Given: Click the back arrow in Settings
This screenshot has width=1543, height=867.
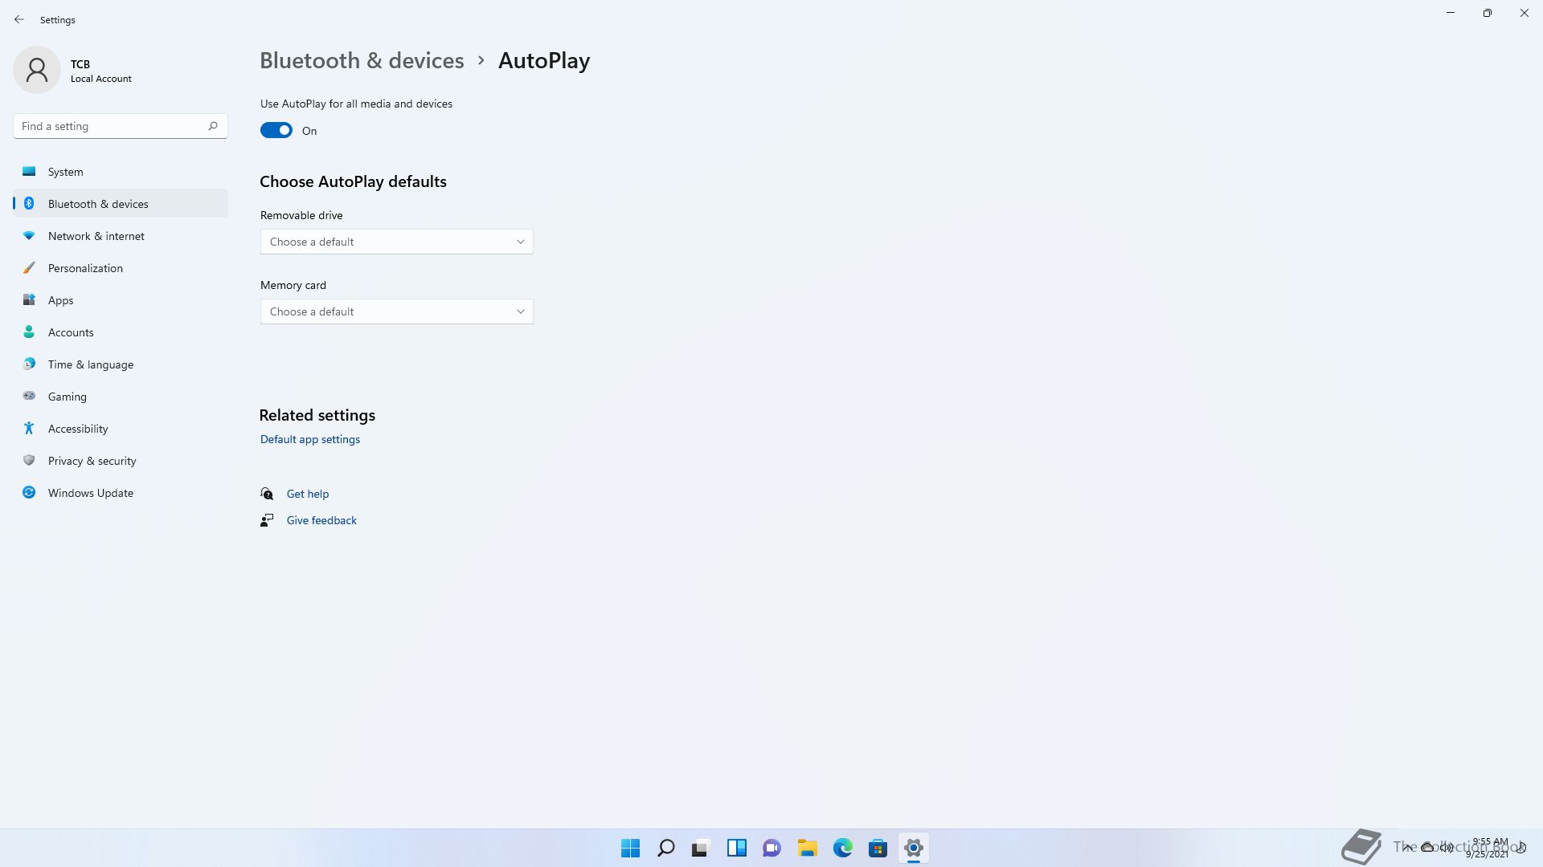Looking at the screenshot, I should 19,19.
